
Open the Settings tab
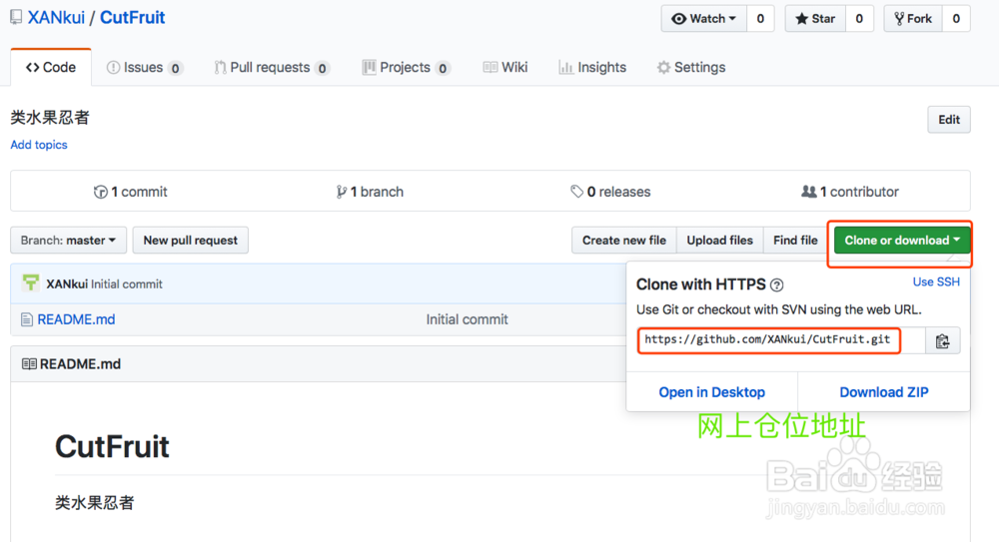(x=691, y=68)
